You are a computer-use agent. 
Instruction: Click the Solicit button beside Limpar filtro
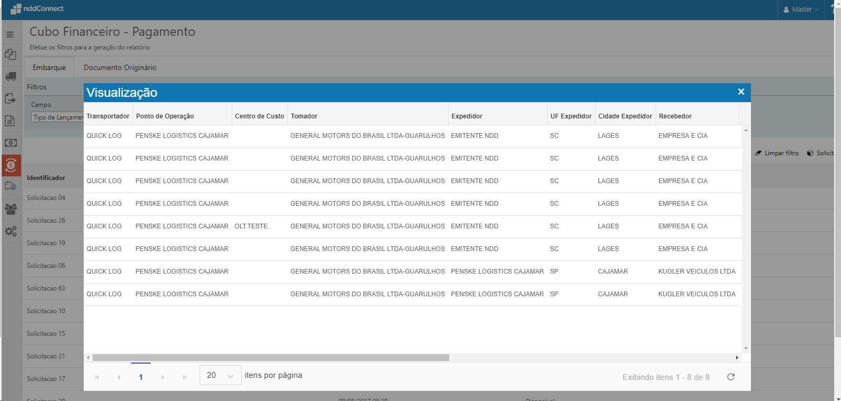click(820, 153)
